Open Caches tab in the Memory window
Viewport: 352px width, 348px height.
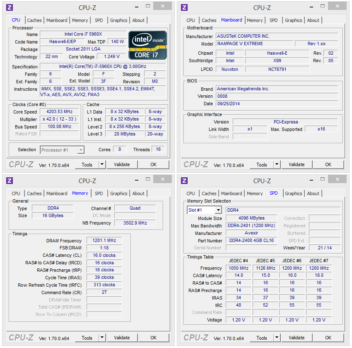(x=34, y=193)
